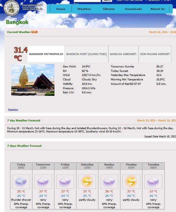Screen dimensions: 176x212
Task: Switch to the Don Muang Airport tab
Action: point(155,54)
